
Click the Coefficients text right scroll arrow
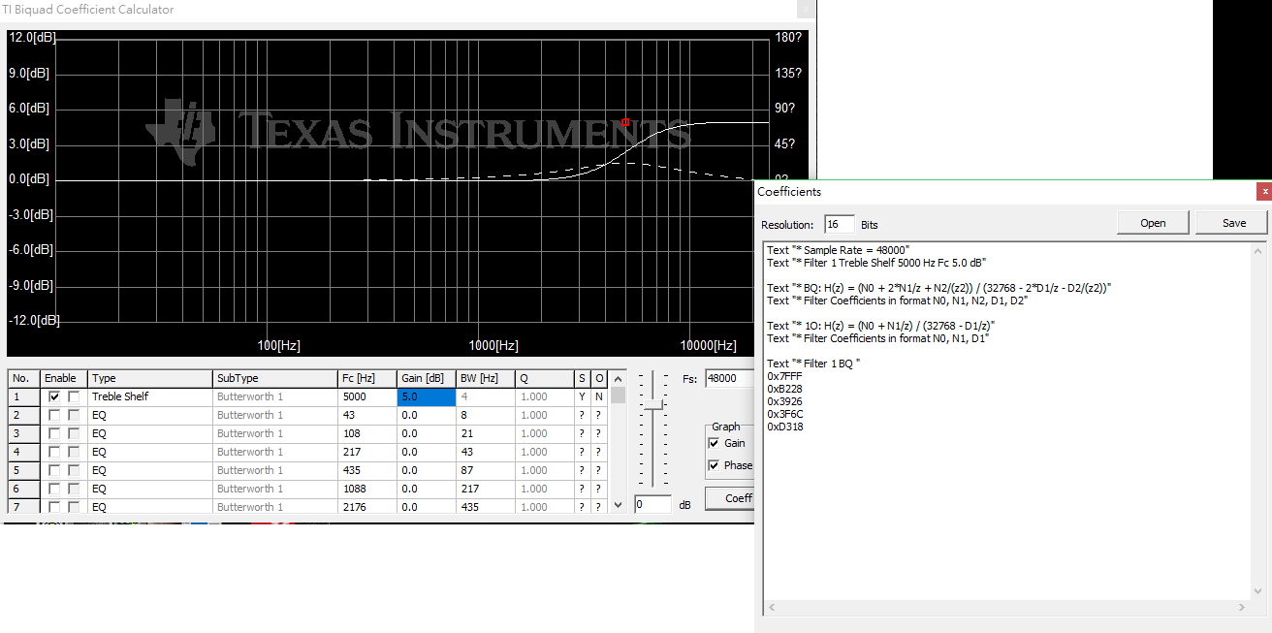1243,608
